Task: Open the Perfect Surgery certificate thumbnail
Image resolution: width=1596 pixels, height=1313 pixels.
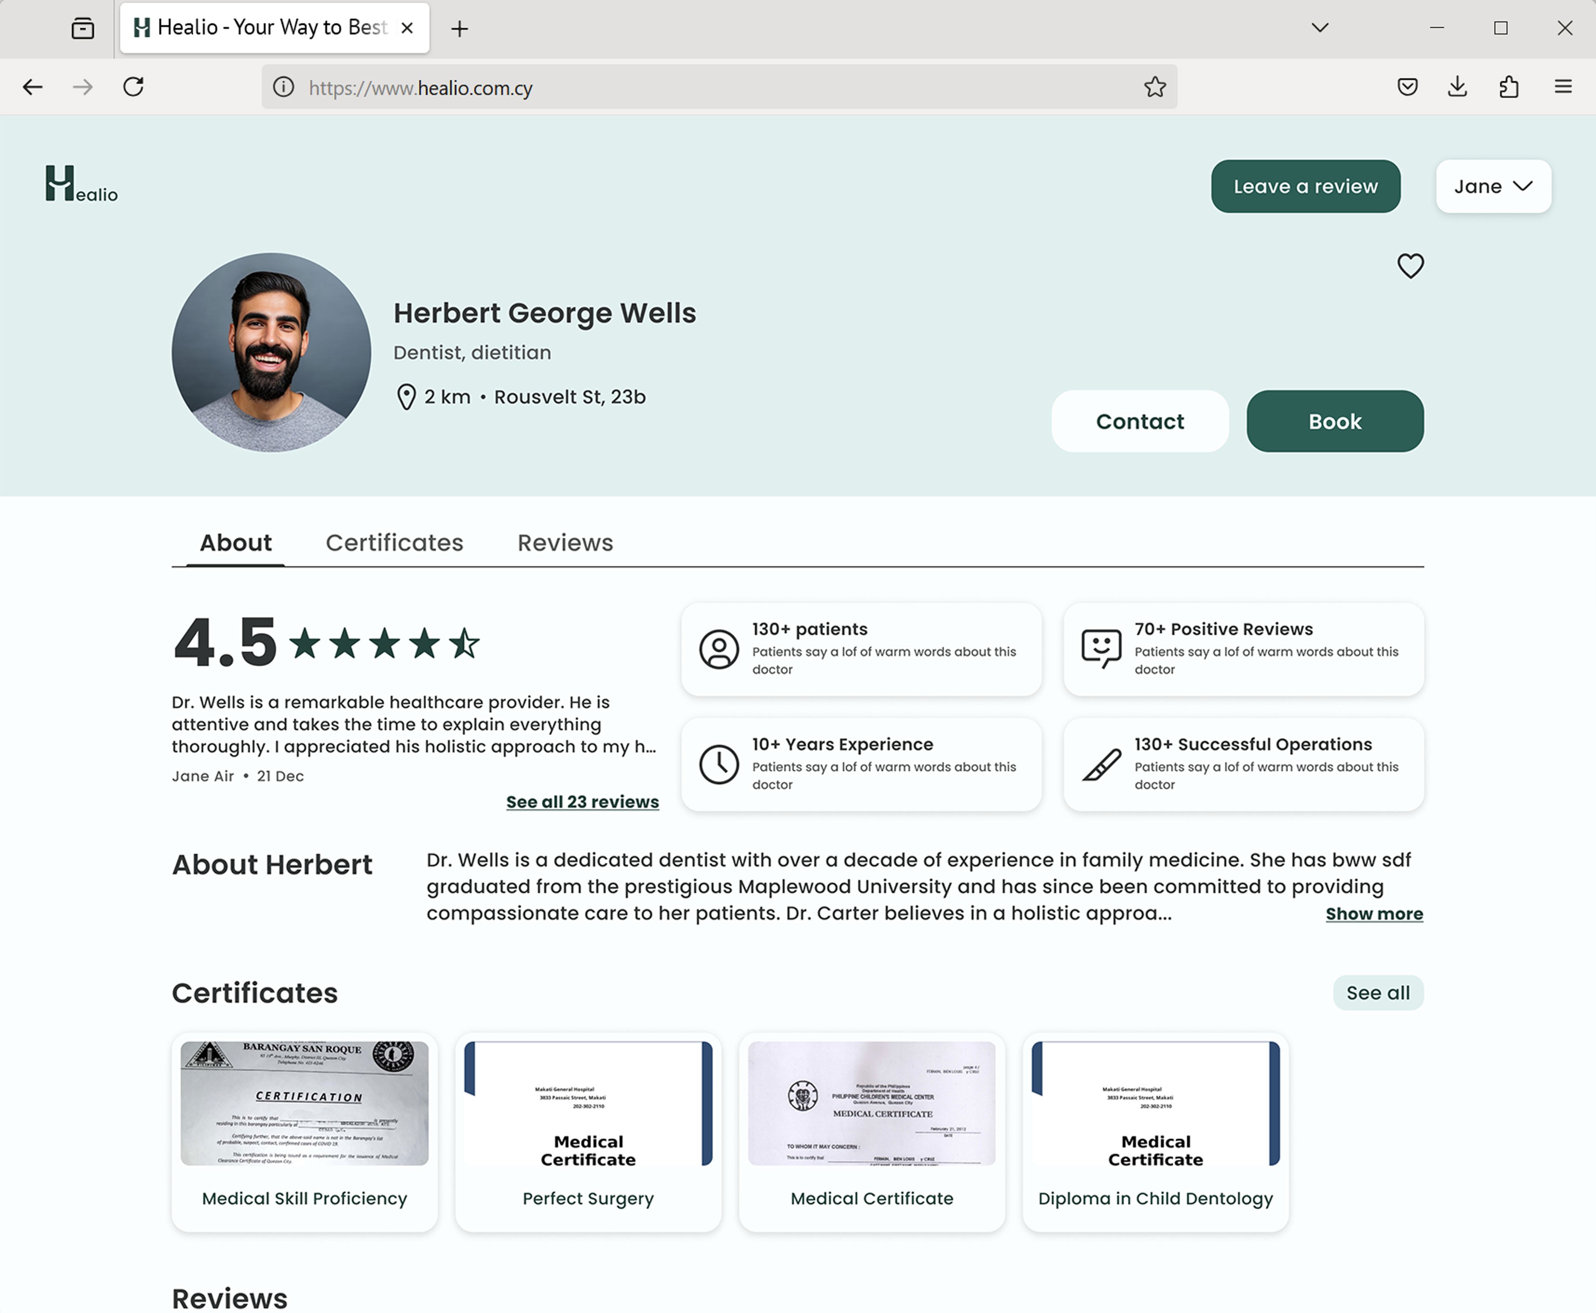Action: 588,1103
